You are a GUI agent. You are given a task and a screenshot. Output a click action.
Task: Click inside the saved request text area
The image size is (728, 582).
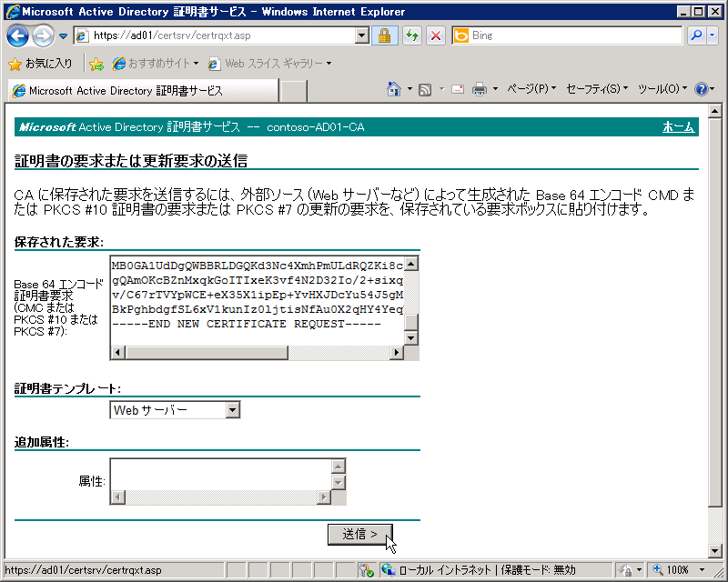tap(257, 300)
